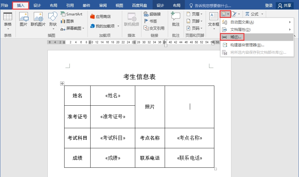Open the 页眉 header dropdown
The height and width of the screenshot is (177, 299).
(194, 14)
